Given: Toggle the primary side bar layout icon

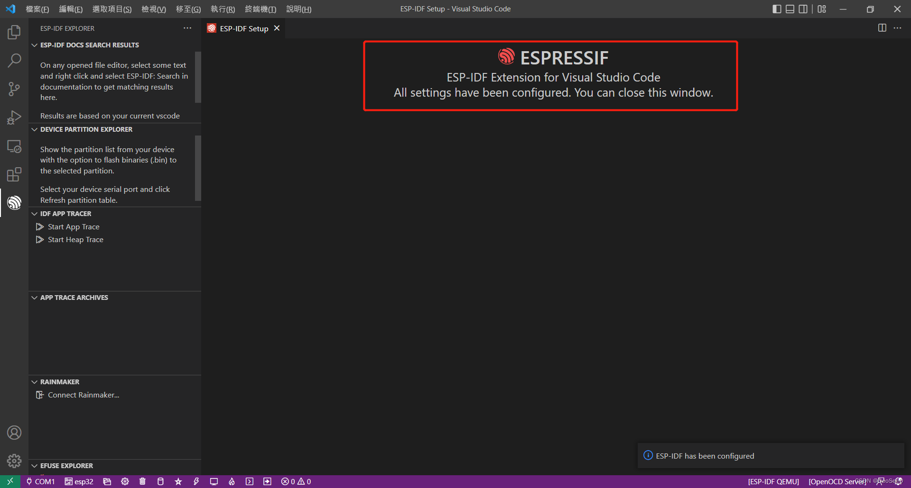Looking at the screenshot, I should (777, 9).
